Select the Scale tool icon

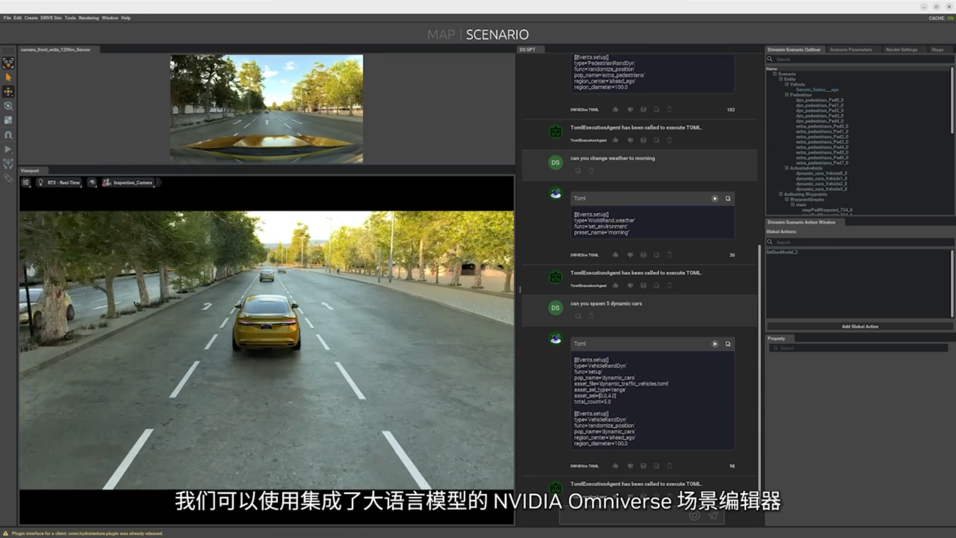pyautogui.click(x=8, y=121)
